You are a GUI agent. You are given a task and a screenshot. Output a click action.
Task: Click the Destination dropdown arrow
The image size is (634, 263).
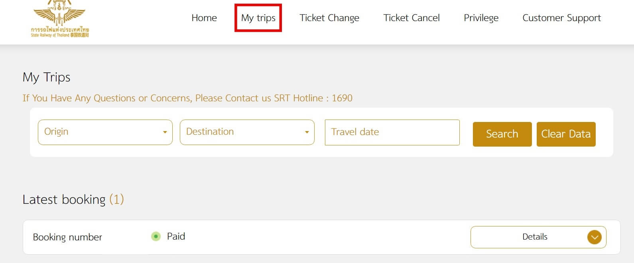tap(307, 132)
